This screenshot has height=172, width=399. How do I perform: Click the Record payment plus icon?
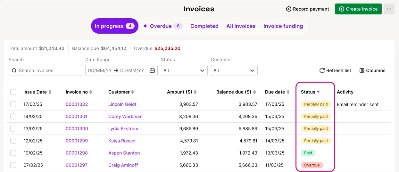click(289, 9)
